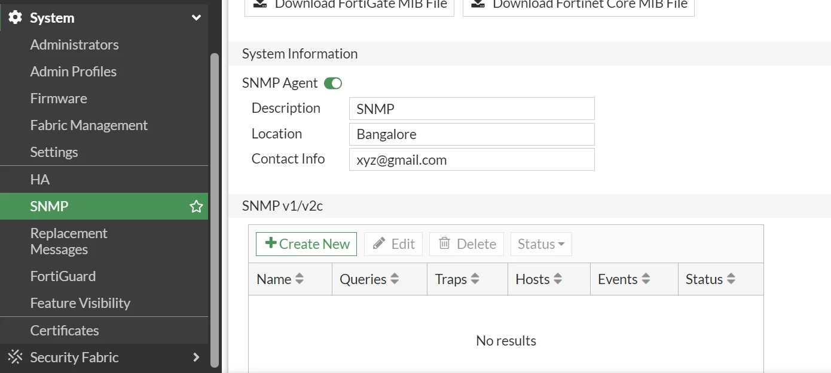The image size is (831, 373).
Task: Sort by Hosts column arrows
Action: coord(558,279)
